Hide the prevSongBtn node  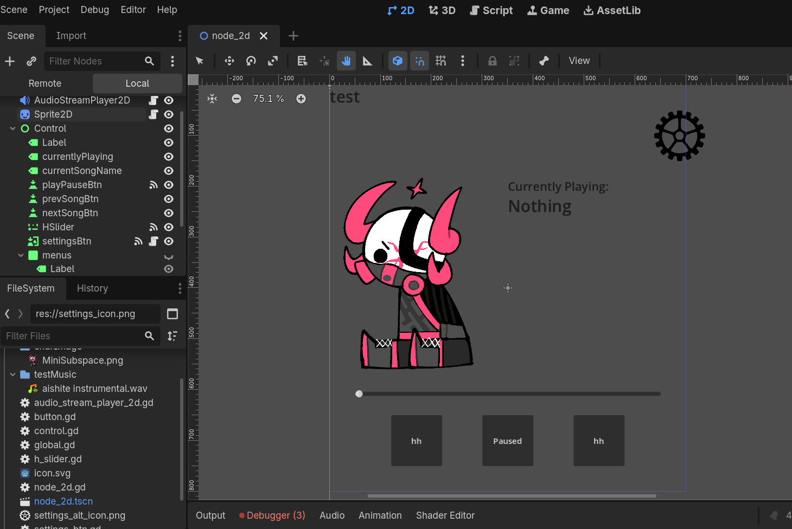click(169, 199)
